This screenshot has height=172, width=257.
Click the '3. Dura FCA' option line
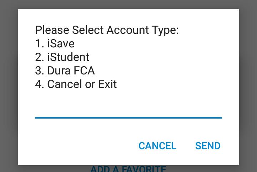click(x=65, y=71)
